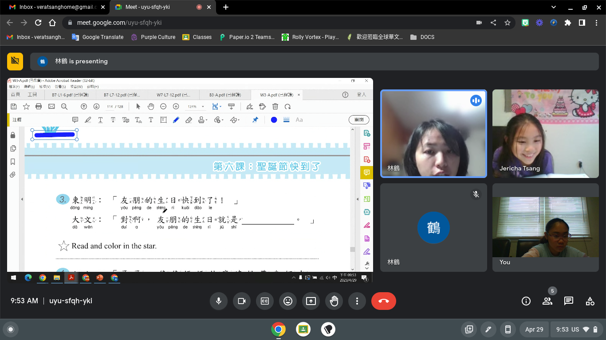Raise hand in the meeting
Image resolution: width=606 pixels, height=340 pixels.
click(x=334, y=301)
